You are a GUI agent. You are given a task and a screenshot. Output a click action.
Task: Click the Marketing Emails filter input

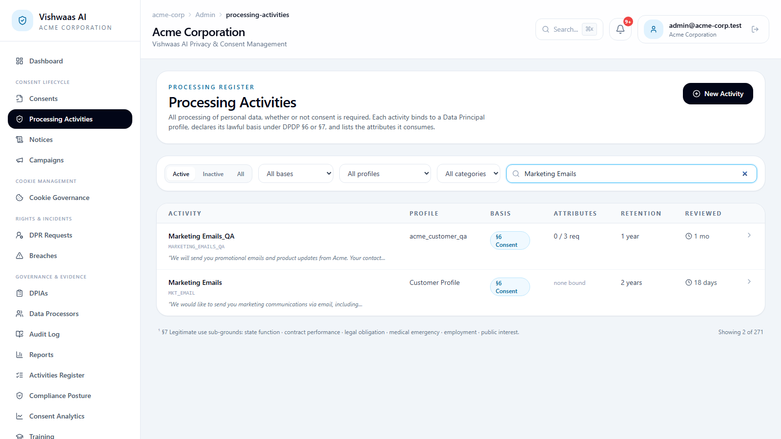[631, 174]
